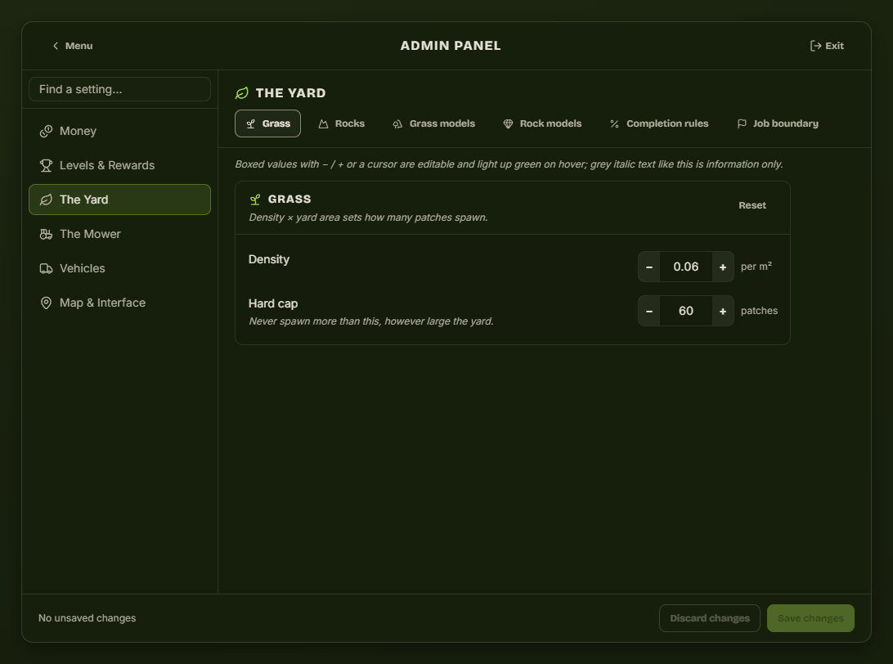893x664 pixels.
Task: Focus the Find a setting search field
Action: point(119,89)
